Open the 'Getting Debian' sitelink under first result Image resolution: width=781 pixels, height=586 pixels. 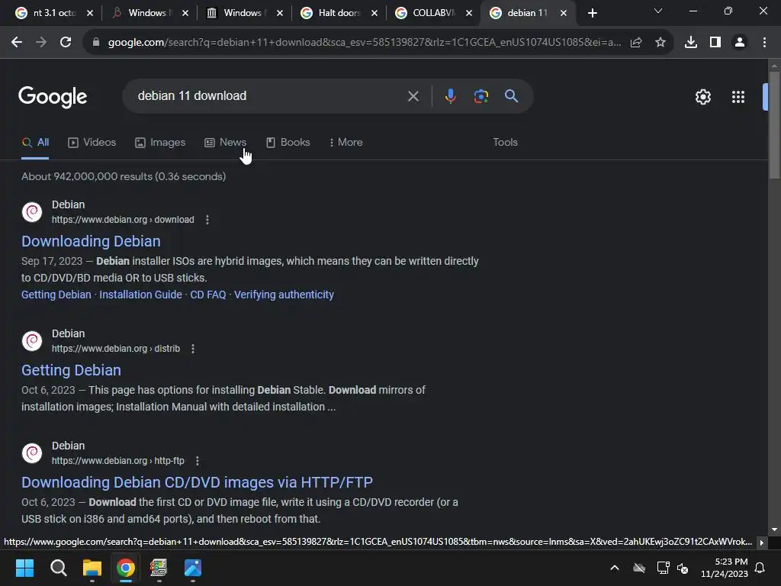pos(56,295)
